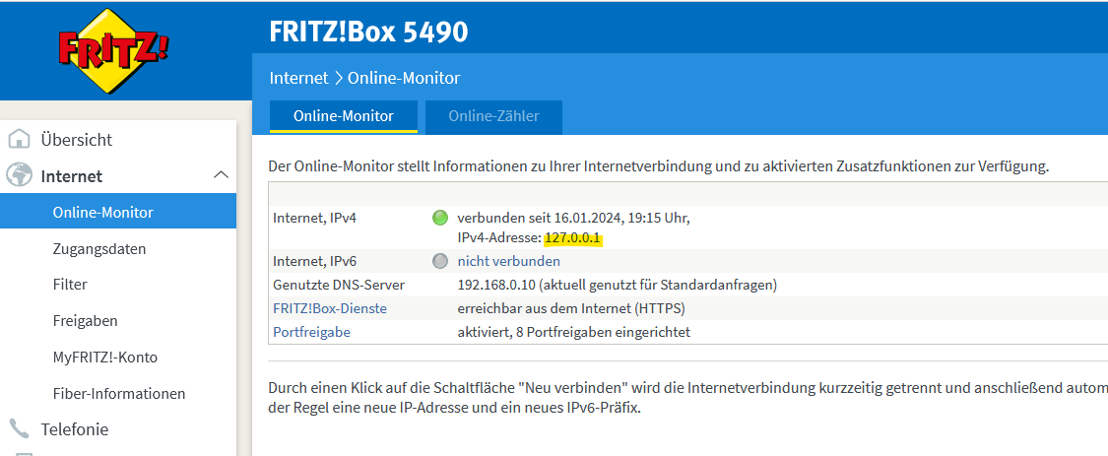The width and height of the screenshot is (1108, 456).
Task: Open the Portfreigabe link
Action: (311, 332)
